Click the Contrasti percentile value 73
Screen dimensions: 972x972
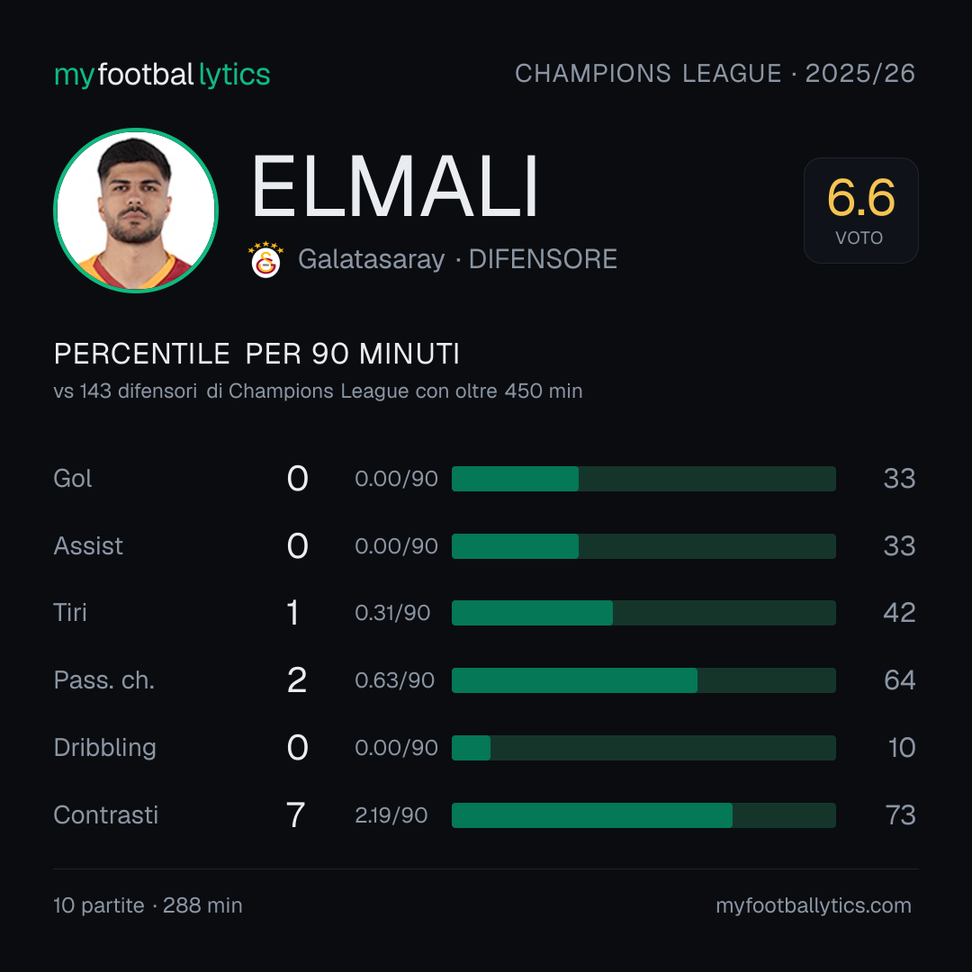(900, 815)
